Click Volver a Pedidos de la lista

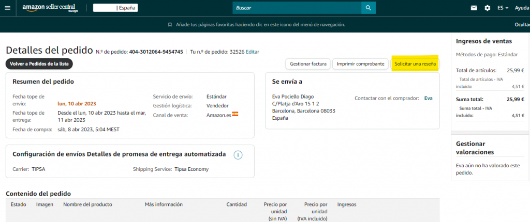[39, 64]
